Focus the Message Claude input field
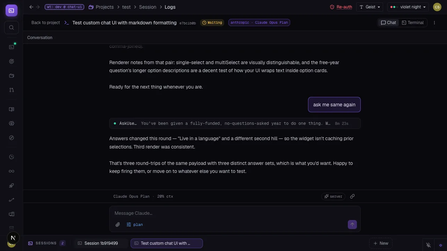 coord(235,213)
